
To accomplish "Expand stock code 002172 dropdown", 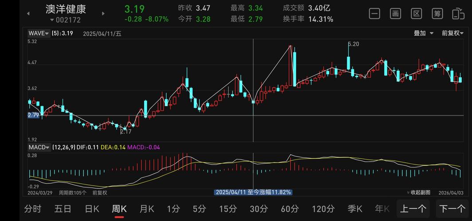I will pos(65,20).
